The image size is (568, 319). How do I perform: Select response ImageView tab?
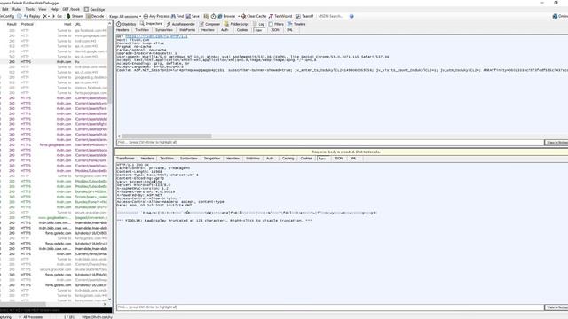[212, 159]
